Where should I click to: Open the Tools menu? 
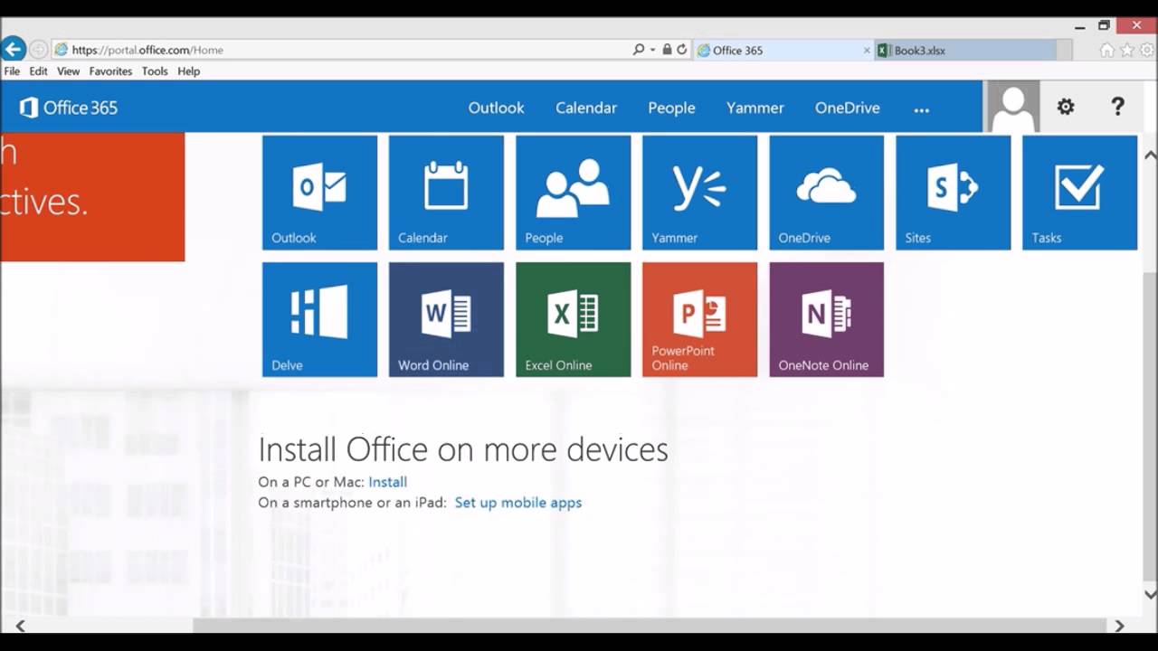click(x=155, y=71)
